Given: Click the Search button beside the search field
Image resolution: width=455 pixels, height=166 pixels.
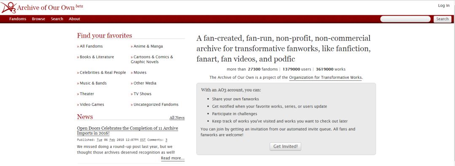Looking at the screenshot, I should click(x=442, y=19).
